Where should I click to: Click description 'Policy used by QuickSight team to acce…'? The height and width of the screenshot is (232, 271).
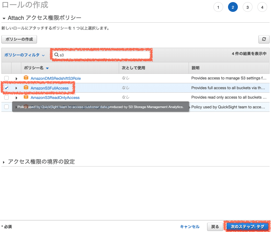click(x=228, y=107)
